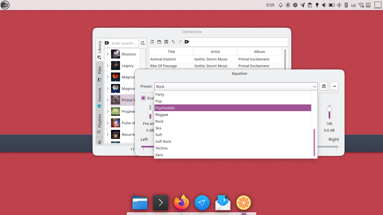The width and height of the screenshot is (383, 215).
Task: Switch to the Internet sidebar tab
Action: point(100,97)
